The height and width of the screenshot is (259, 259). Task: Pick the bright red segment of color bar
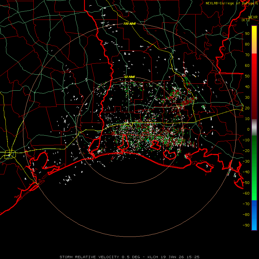254,66
